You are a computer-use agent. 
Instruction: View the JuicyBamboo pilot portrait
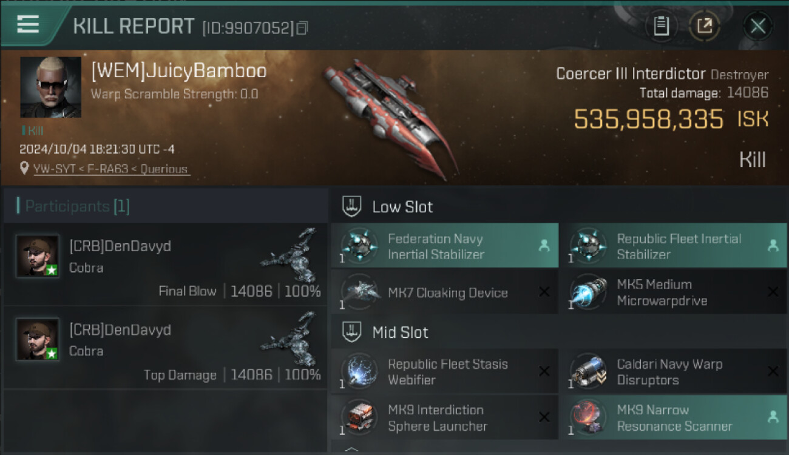point(51,87)
